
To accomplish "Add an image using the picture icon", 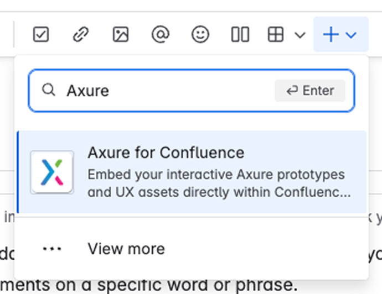I will [120, 35].
